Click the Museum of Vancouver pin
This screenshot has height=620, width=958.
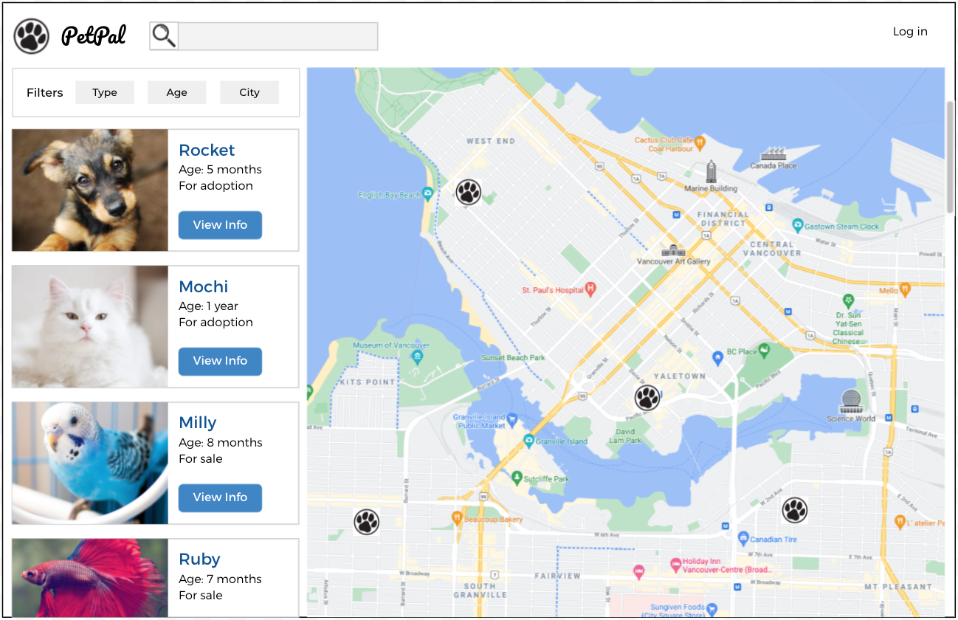pyautogui.click(x=417, y=358)
